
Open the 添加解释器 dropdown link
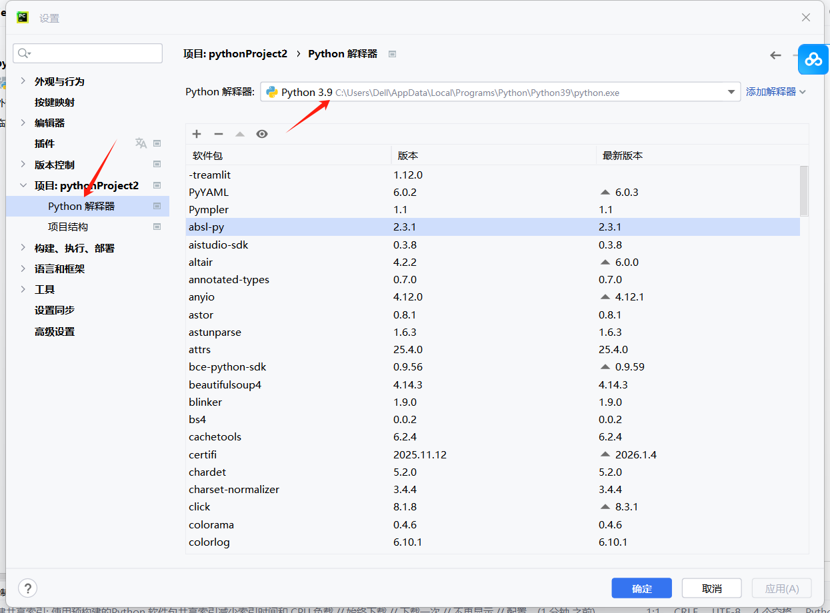(775, 92)
